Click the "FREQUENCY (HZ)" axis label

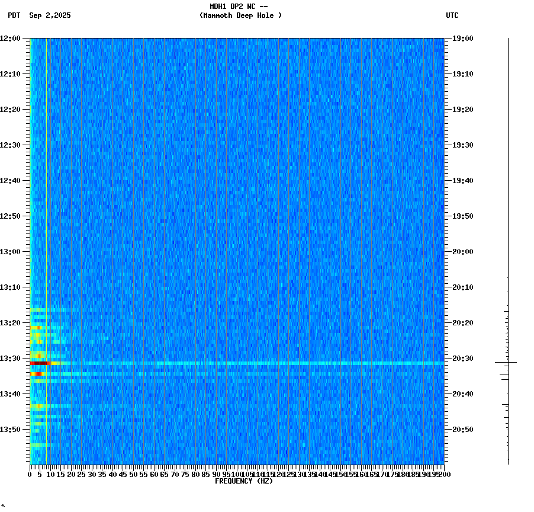click(245, 480)
